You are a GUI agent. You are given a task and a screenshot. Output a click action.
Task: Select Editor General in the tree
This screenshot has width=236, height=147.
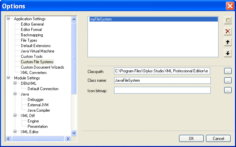32,24
